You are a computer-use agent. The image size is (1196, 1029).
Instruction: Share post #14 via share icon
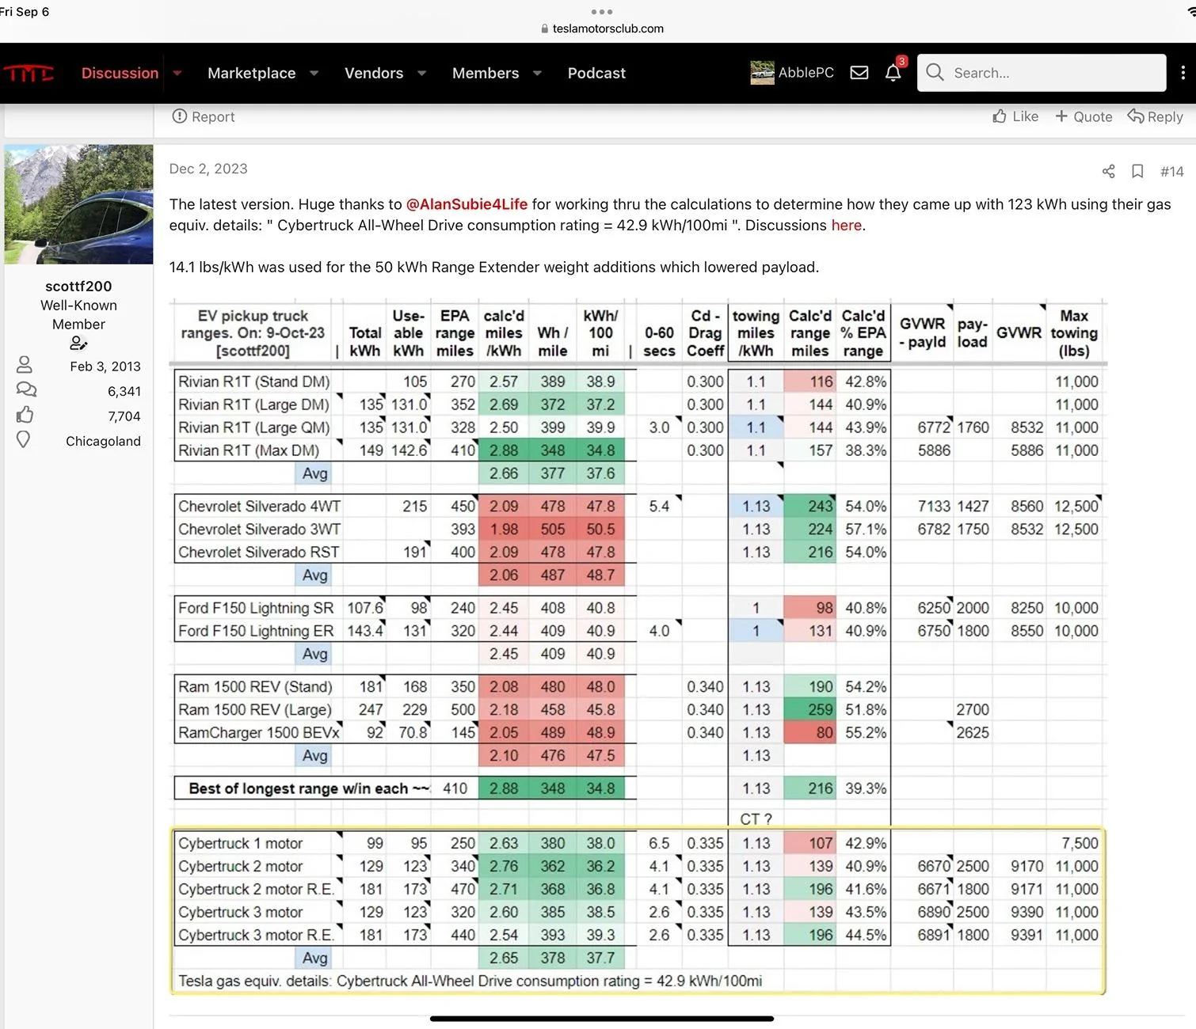pyautogui.click(x=1108, y=171)
